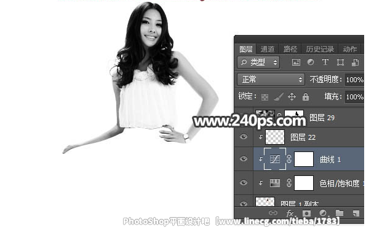Screen dimensions: 374x233
Task: Filter layers by adjustment layer icon
Action: click(311, 63)
